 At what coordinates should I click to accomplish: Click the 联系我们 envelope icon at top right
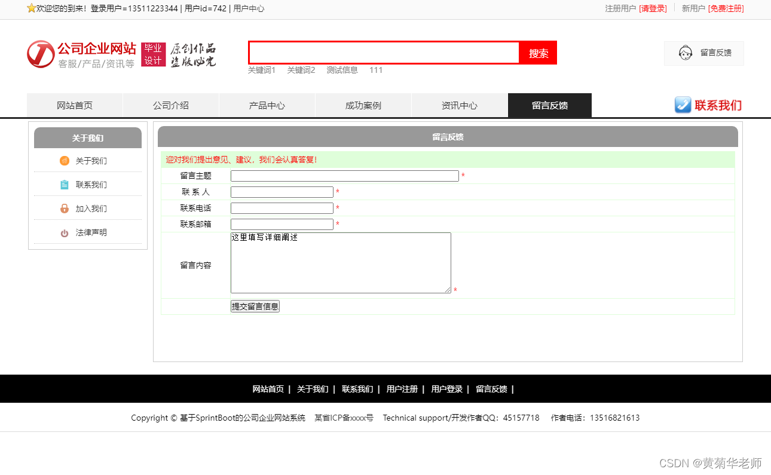683,105
